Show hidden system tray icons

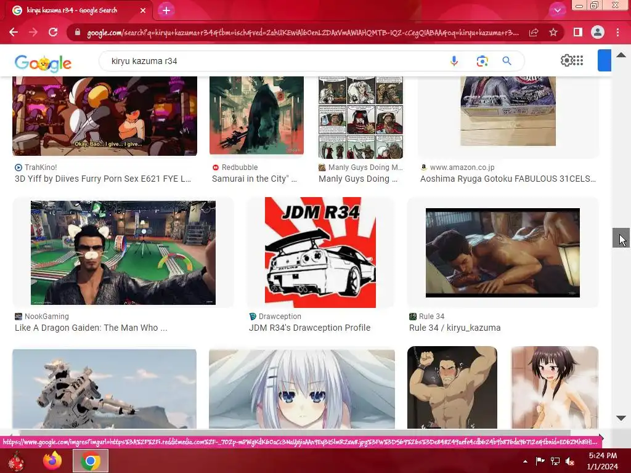525,461
